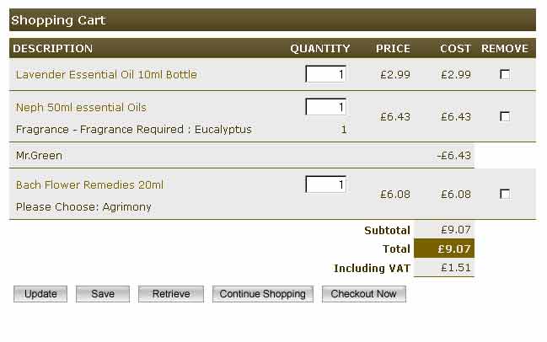Mark Bach Flower Remedies for removal
This screenshot has width=547, height=342.
[505, 194]
